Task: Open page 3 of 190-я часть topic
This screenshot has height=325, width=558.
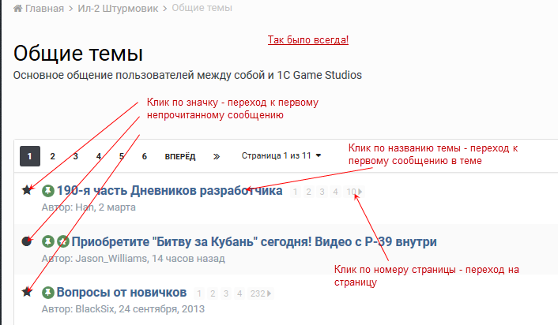Action: click(322, 192)
